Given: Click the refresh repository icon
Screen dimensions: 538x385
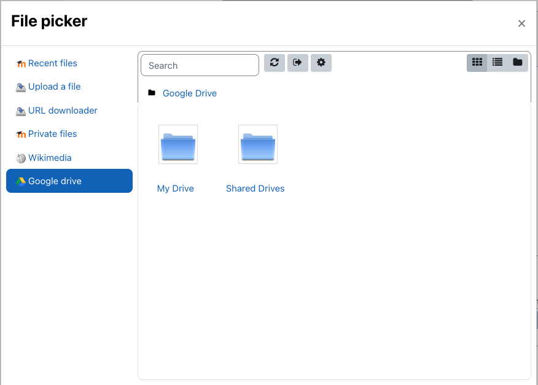Looking at the screenshot, I should 274,63.
